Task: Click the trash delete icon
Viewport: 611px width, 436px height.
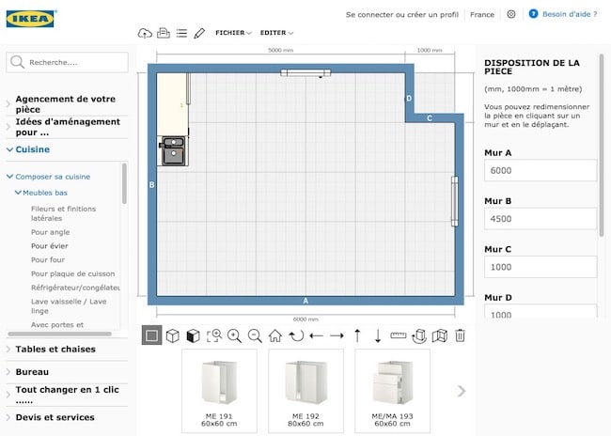Action: 460,335
